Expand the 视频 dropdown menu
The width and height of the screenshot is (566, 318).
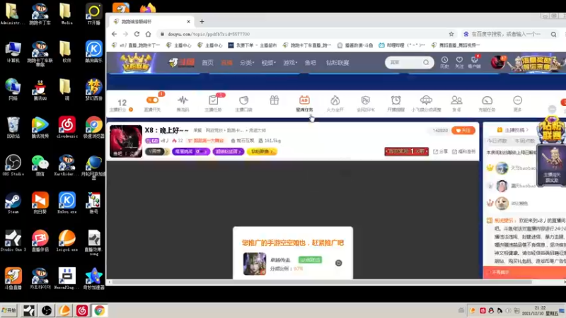pos(269,63)
